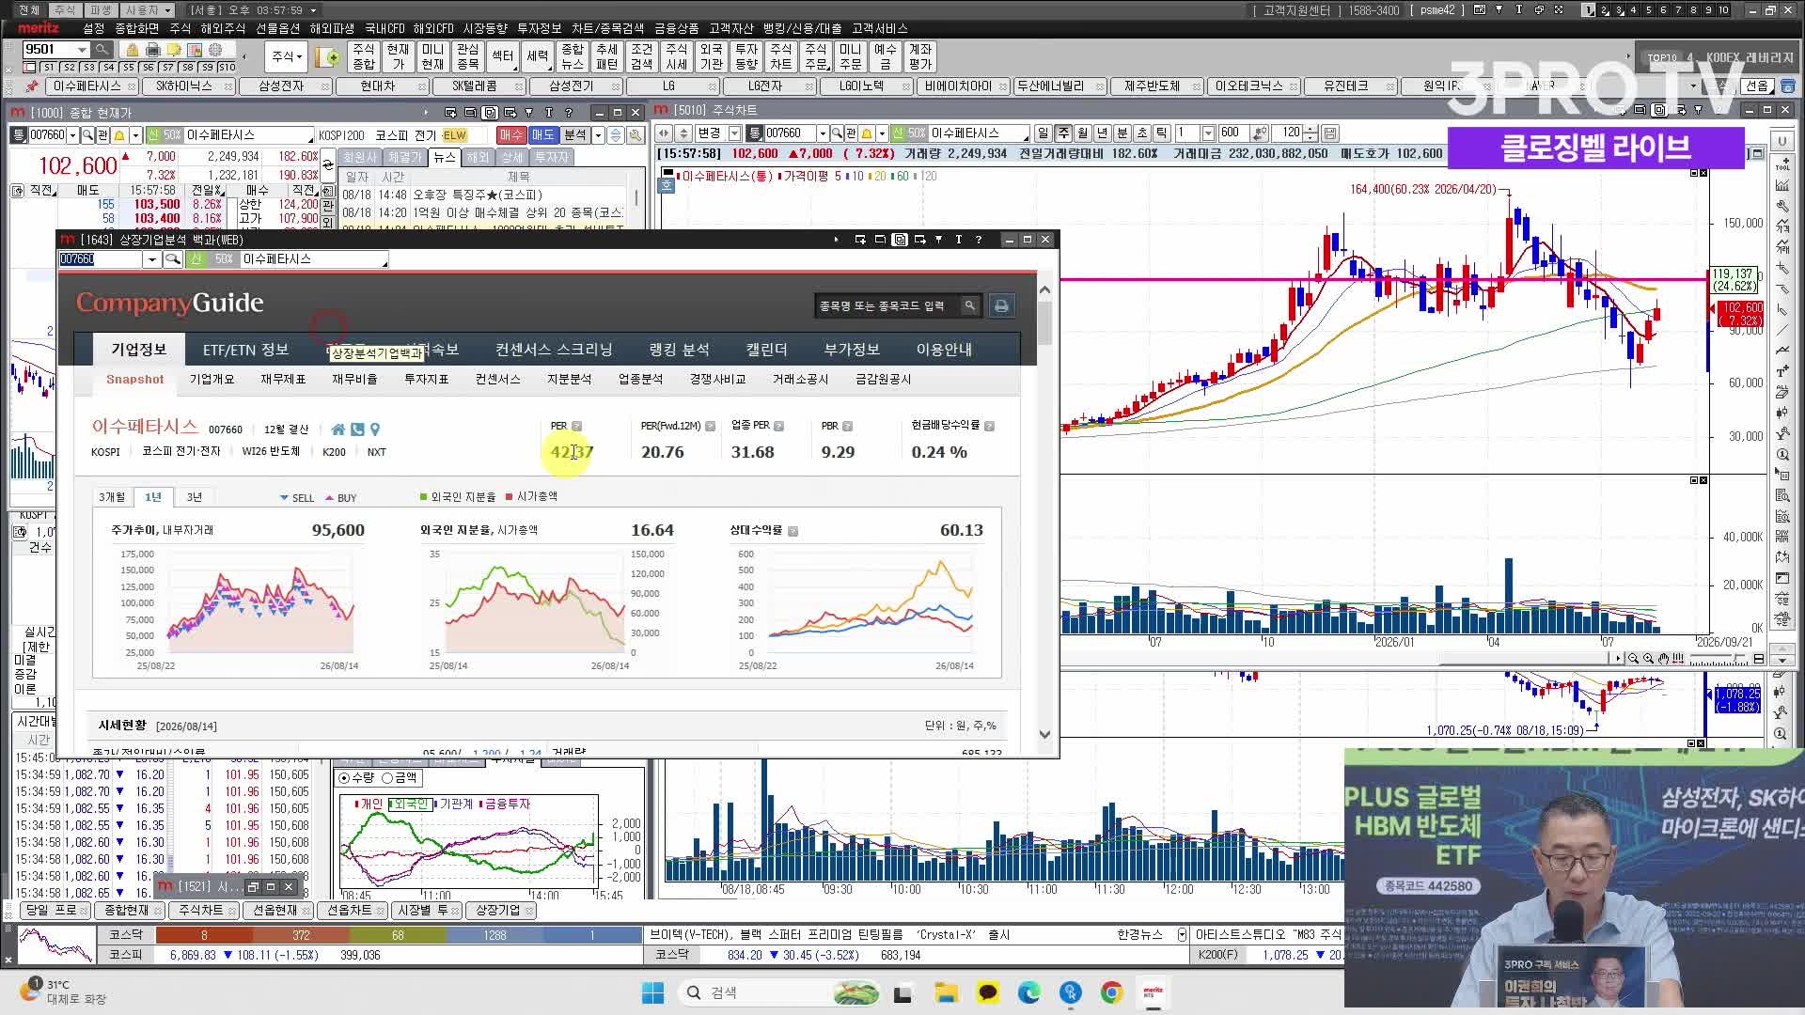Viewport: 1805px width, 1015px height.
Task: Open the 주식 category dropdown in toolbar
Action: [x=287, y=57]
